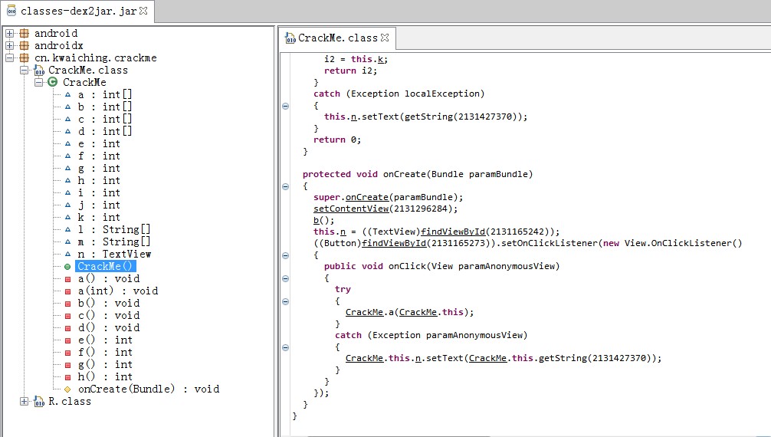Expand the R.class node

(x=24, y=402)
